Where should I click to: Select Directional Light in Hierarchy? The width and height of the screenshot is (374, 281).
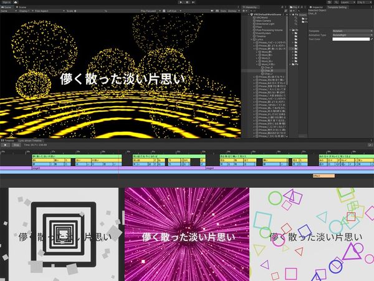(265, 24)
